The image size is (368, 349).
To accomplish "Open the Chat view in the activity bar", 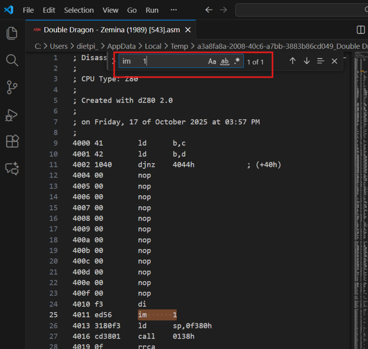I will 12,168.
